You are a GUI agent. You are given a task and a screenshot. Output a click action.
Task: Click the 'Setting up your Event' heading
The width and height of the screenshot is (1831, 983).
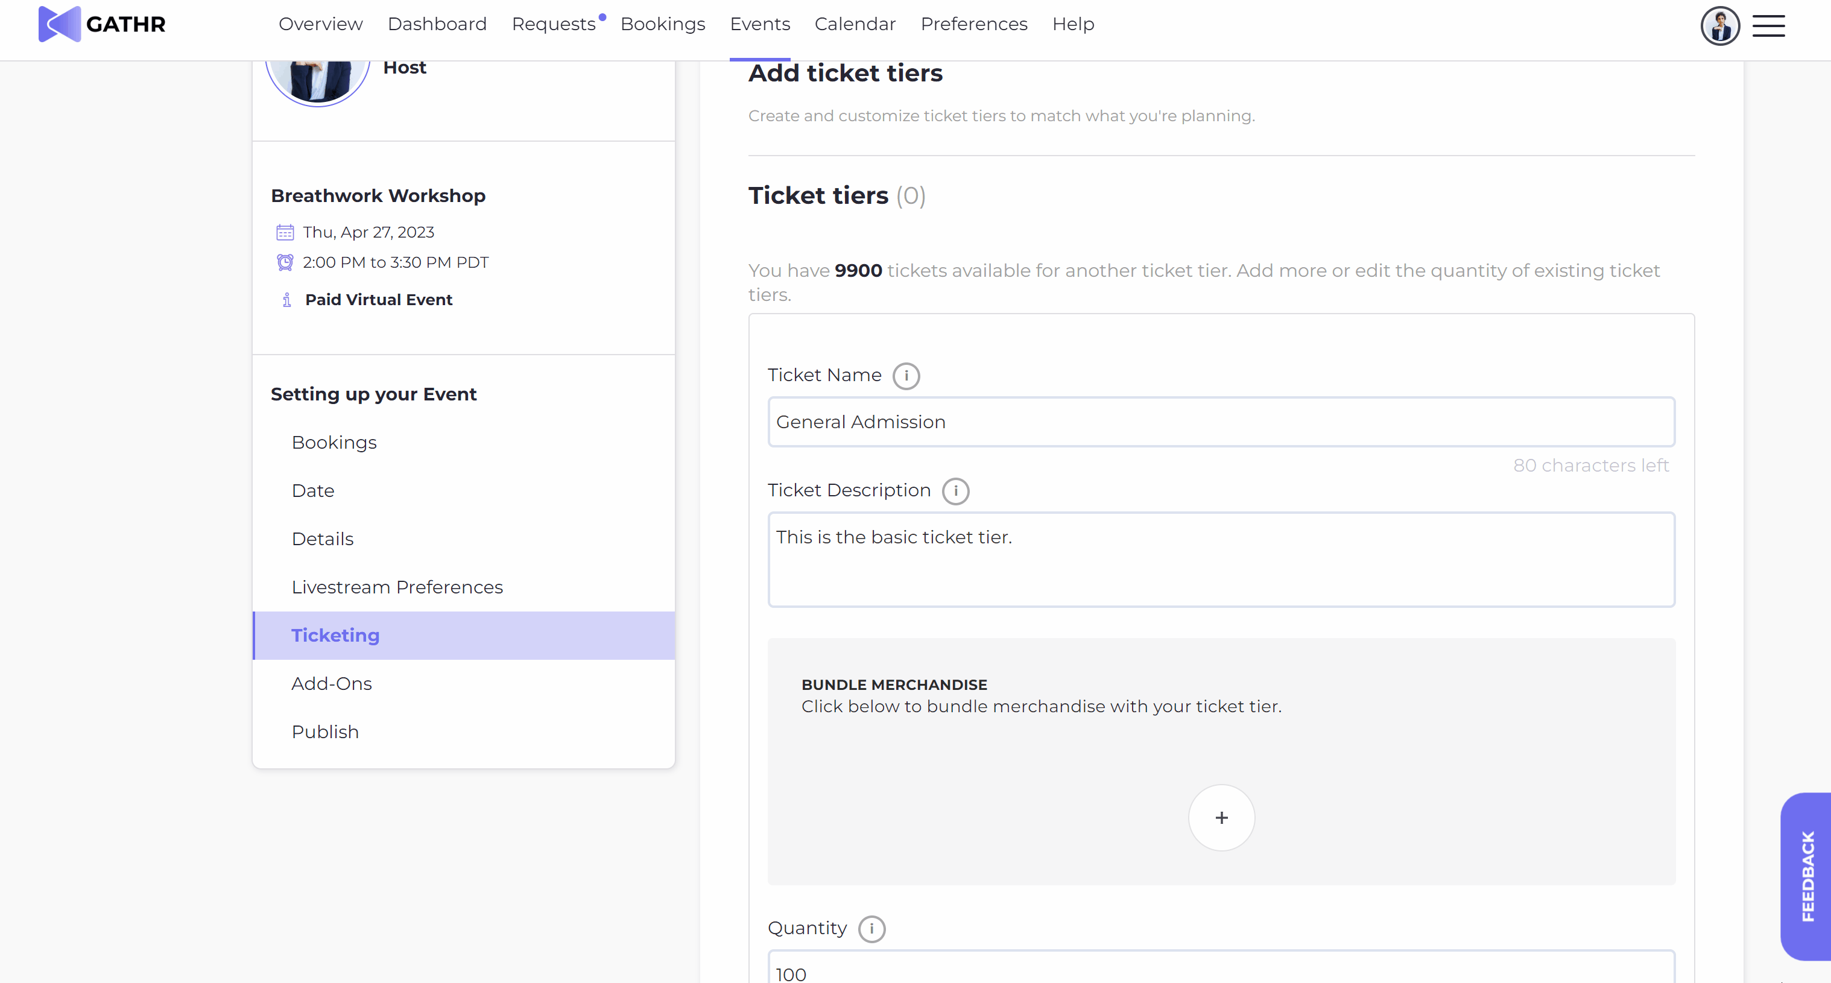[x=374, y=394]
